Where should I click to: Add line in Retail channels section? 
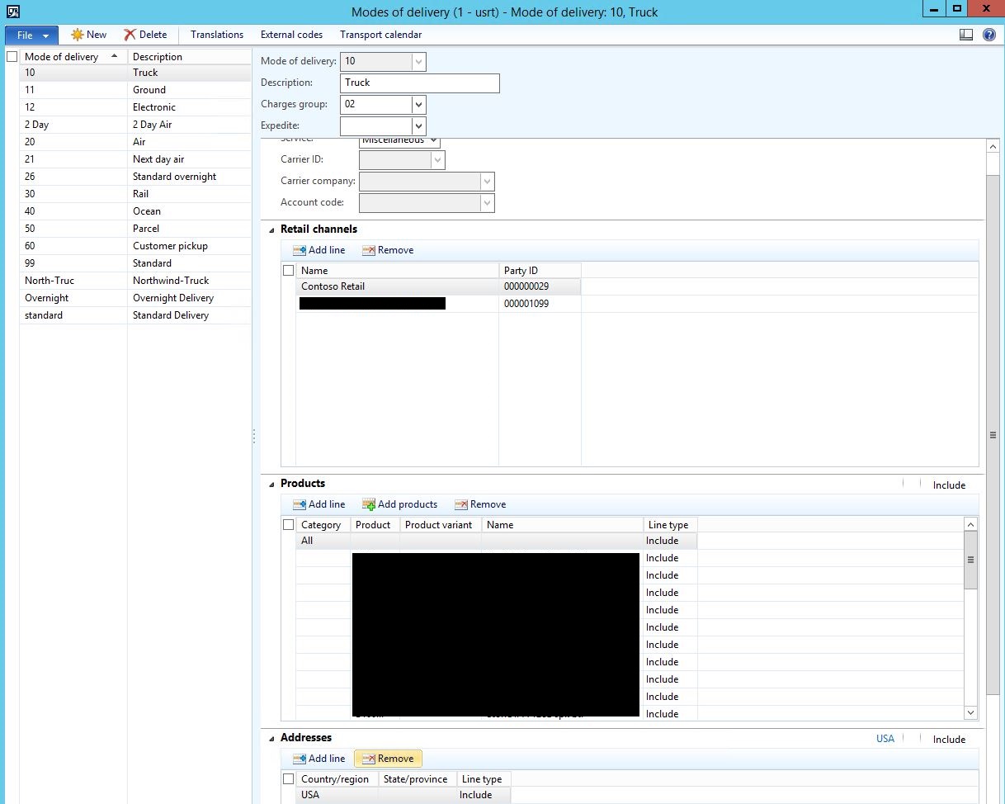319,250
